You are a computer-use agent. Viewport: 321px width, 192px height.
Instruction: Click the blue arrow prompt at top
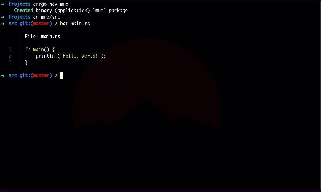(x=2, y=4)
